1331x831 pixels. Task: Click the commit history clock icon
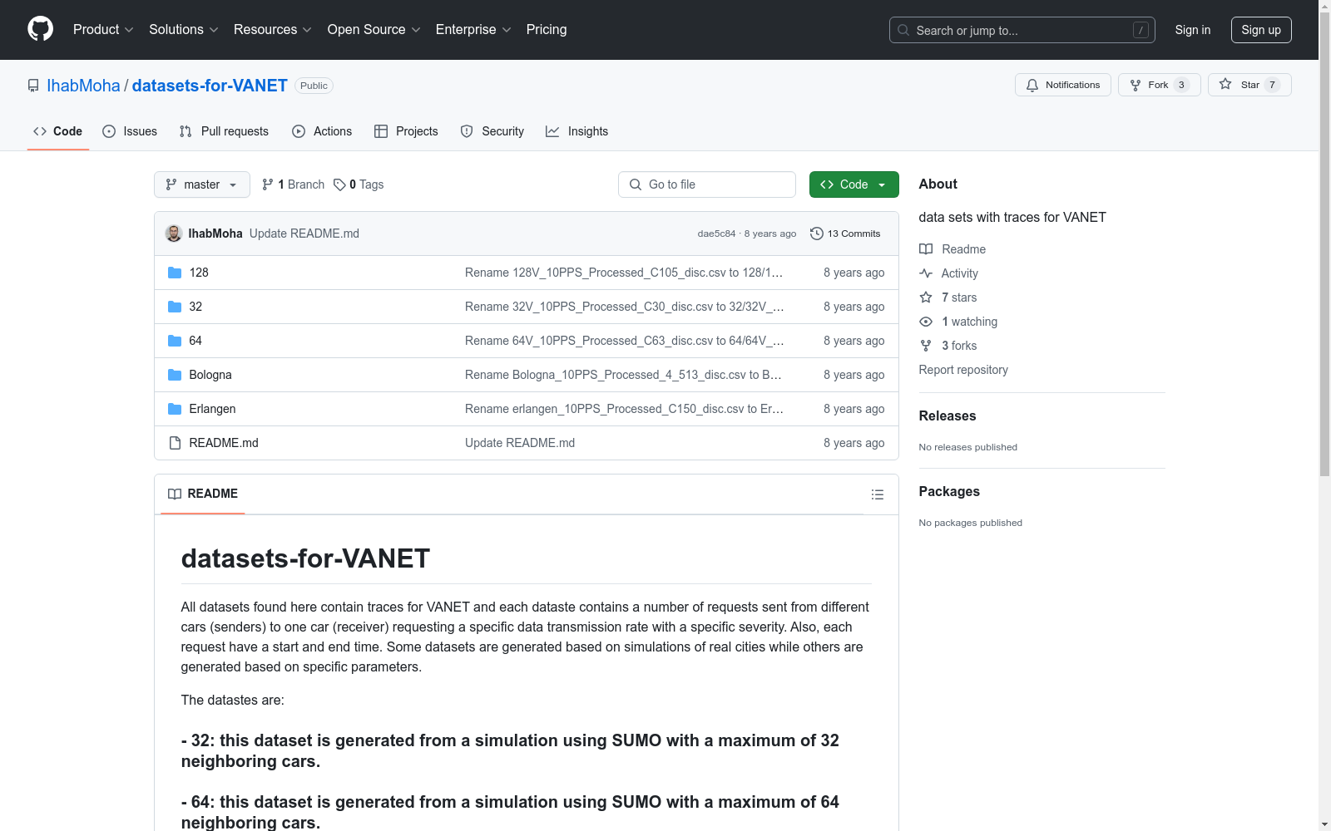coord(815,234)
